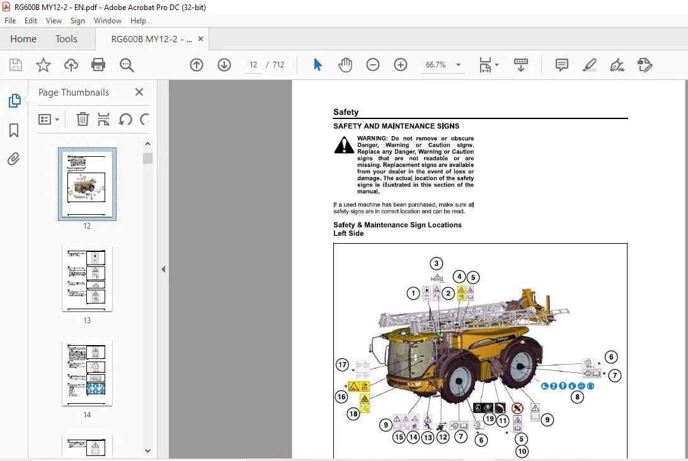Click the thumbnails scrollbar up arrow
Image resolution: width=688 pixels, height=461 pixels.
tap(148, 144)
